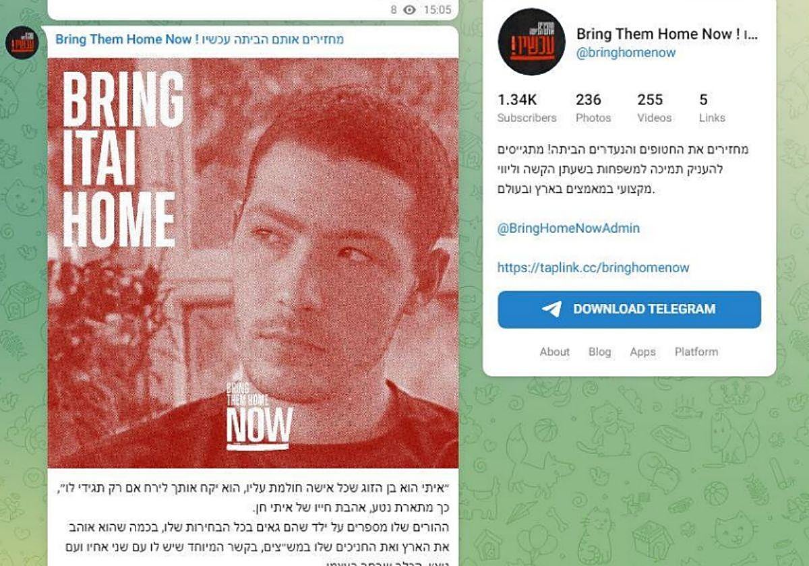Screen dimensions: 809x566
Task: Open the 15:05 message timestamp
Action: 437,9
